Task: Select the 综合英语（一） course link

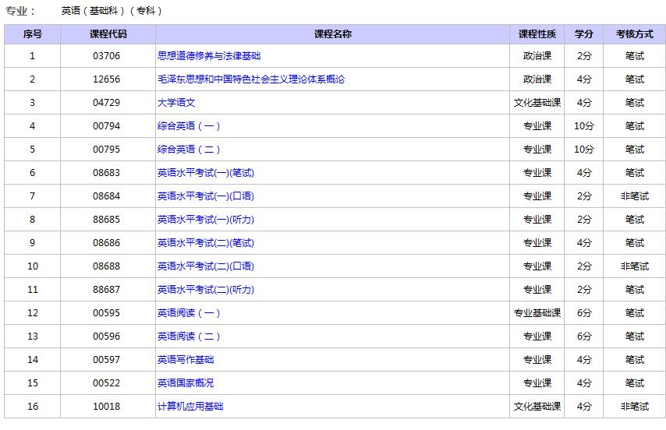Action: (x=190, y=126)
